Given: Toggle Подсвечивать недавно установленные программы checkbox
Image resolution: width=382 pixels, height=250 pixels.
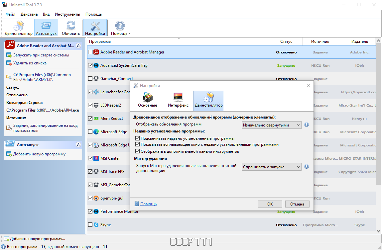Looking at the screenshot, I should click(137, 138).
